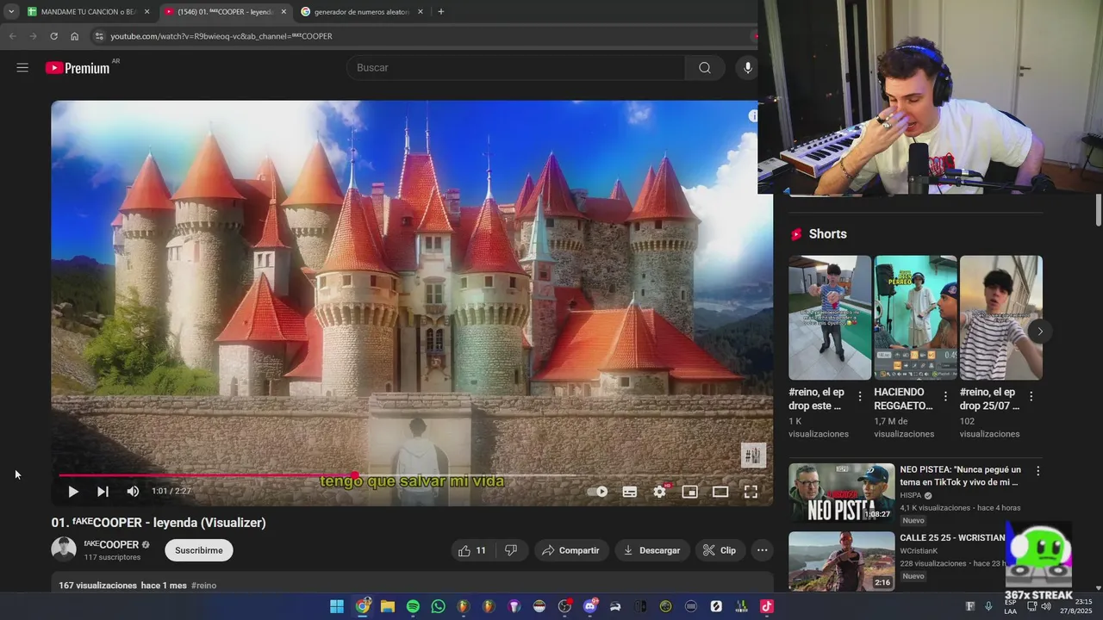This screenshot has width=1103, height=620.
Task: Open Spotify from the taskbar
Action: coord(413,606)
